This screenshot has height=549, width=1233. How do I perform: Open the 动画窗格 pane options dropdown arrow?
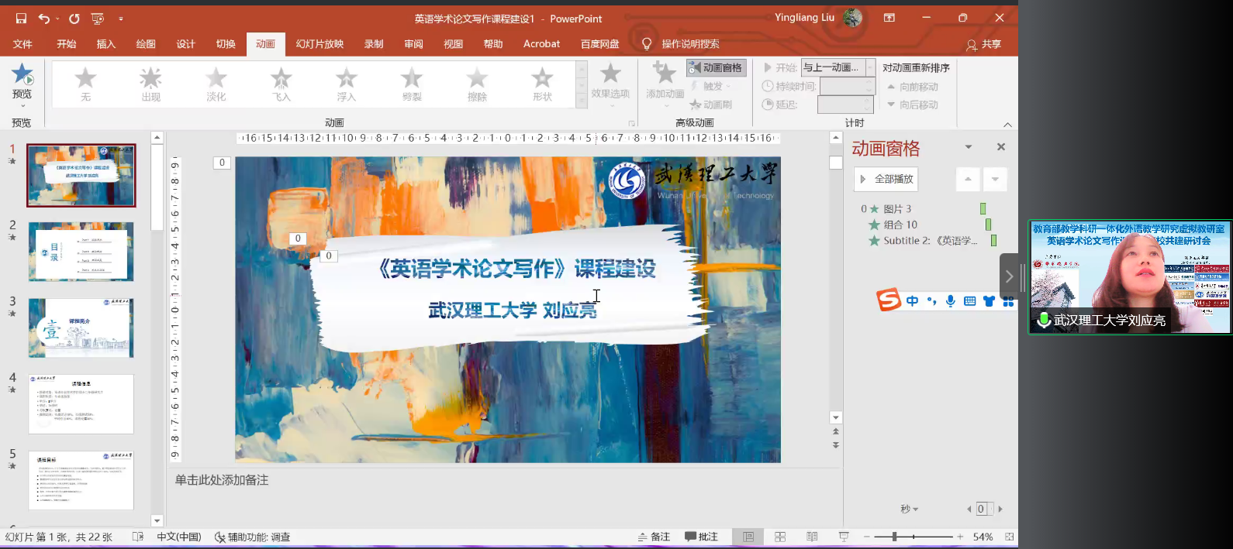(968, 147)
